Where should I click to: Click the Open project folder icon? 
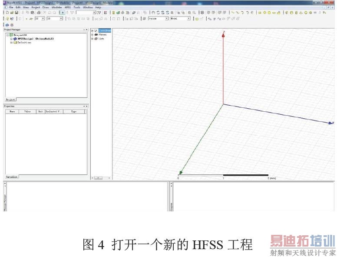tap(12, 13)
